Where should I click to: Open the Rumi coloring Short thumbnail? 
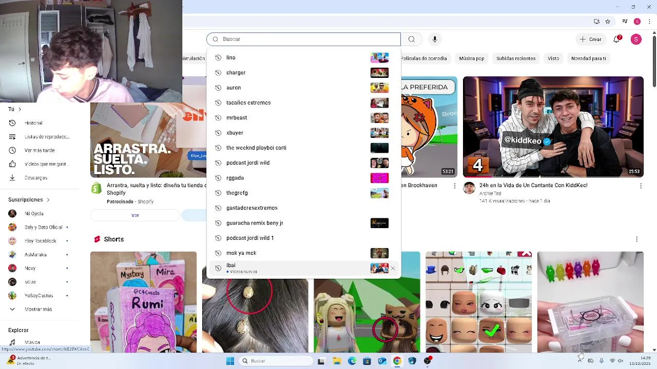click(x=143, y=302)
